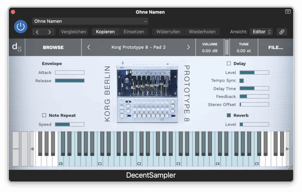Open the Ansicht Editor dropdown
The height and width of the screenshot is (192, 302).
pos(261,32)
